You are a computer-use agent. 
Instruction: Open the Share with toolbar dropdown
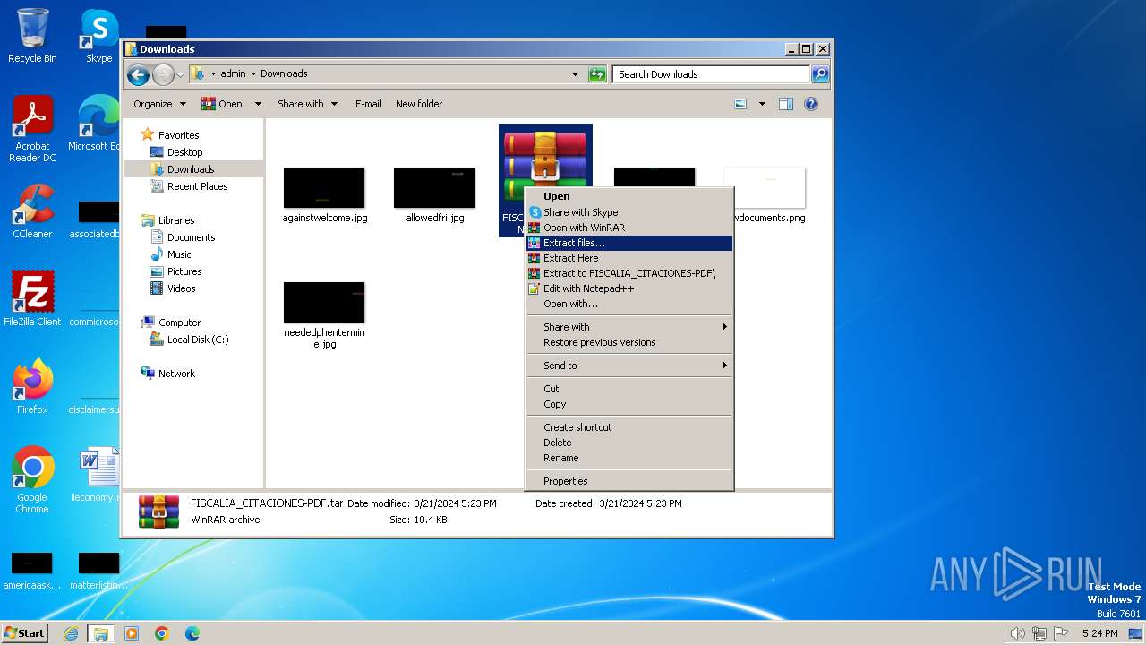pyautogui.click(x=307, y=104)
